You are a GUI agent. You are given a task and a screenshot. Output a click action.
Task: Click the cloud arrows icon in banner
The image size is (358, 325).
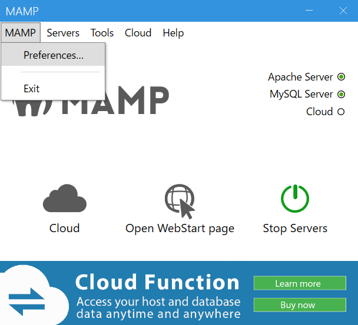click(x=26, y=300)
